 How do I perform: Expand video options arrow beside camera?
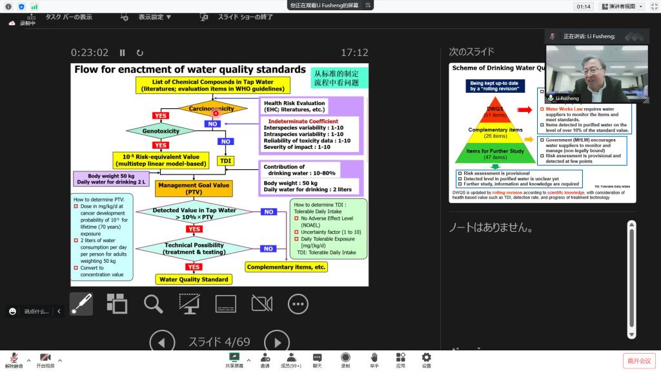pyautogui.click(x=60, y=359)
